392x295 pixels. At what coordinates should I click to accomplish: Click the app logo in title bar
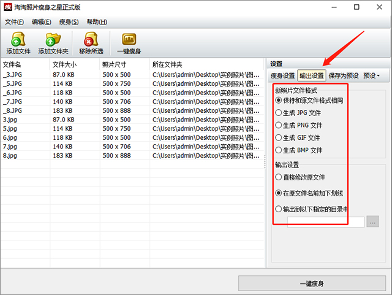point(9,7)
